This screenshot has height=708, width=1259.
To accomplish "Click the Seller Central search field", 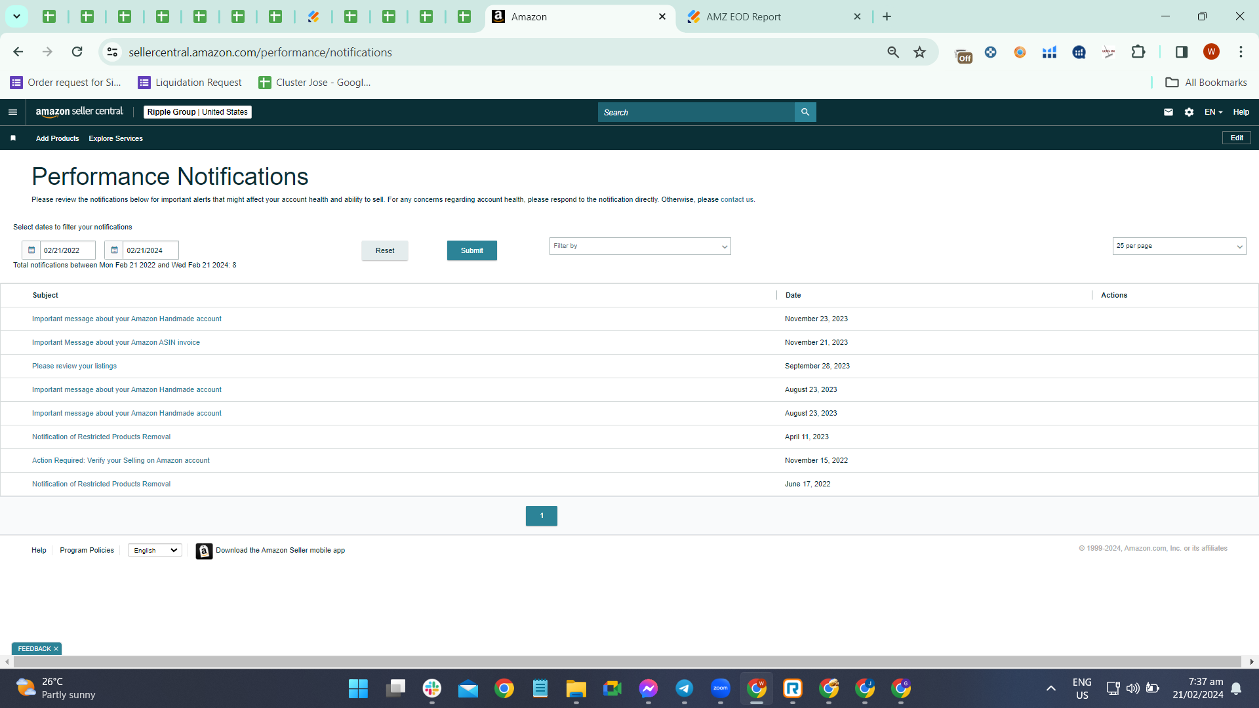I will (x=696, y=112).
